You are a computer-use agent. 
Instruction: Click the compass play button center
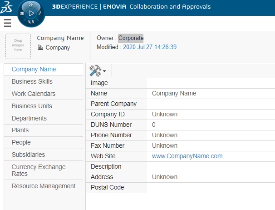(31, 13)
